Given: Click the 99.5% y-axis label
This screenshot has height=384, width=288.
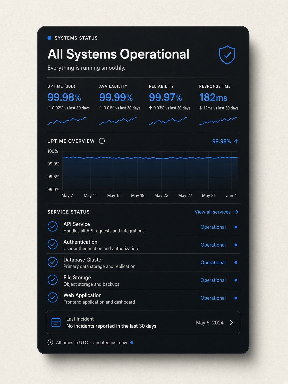Looking at the screenshot, I should [53, 177].
